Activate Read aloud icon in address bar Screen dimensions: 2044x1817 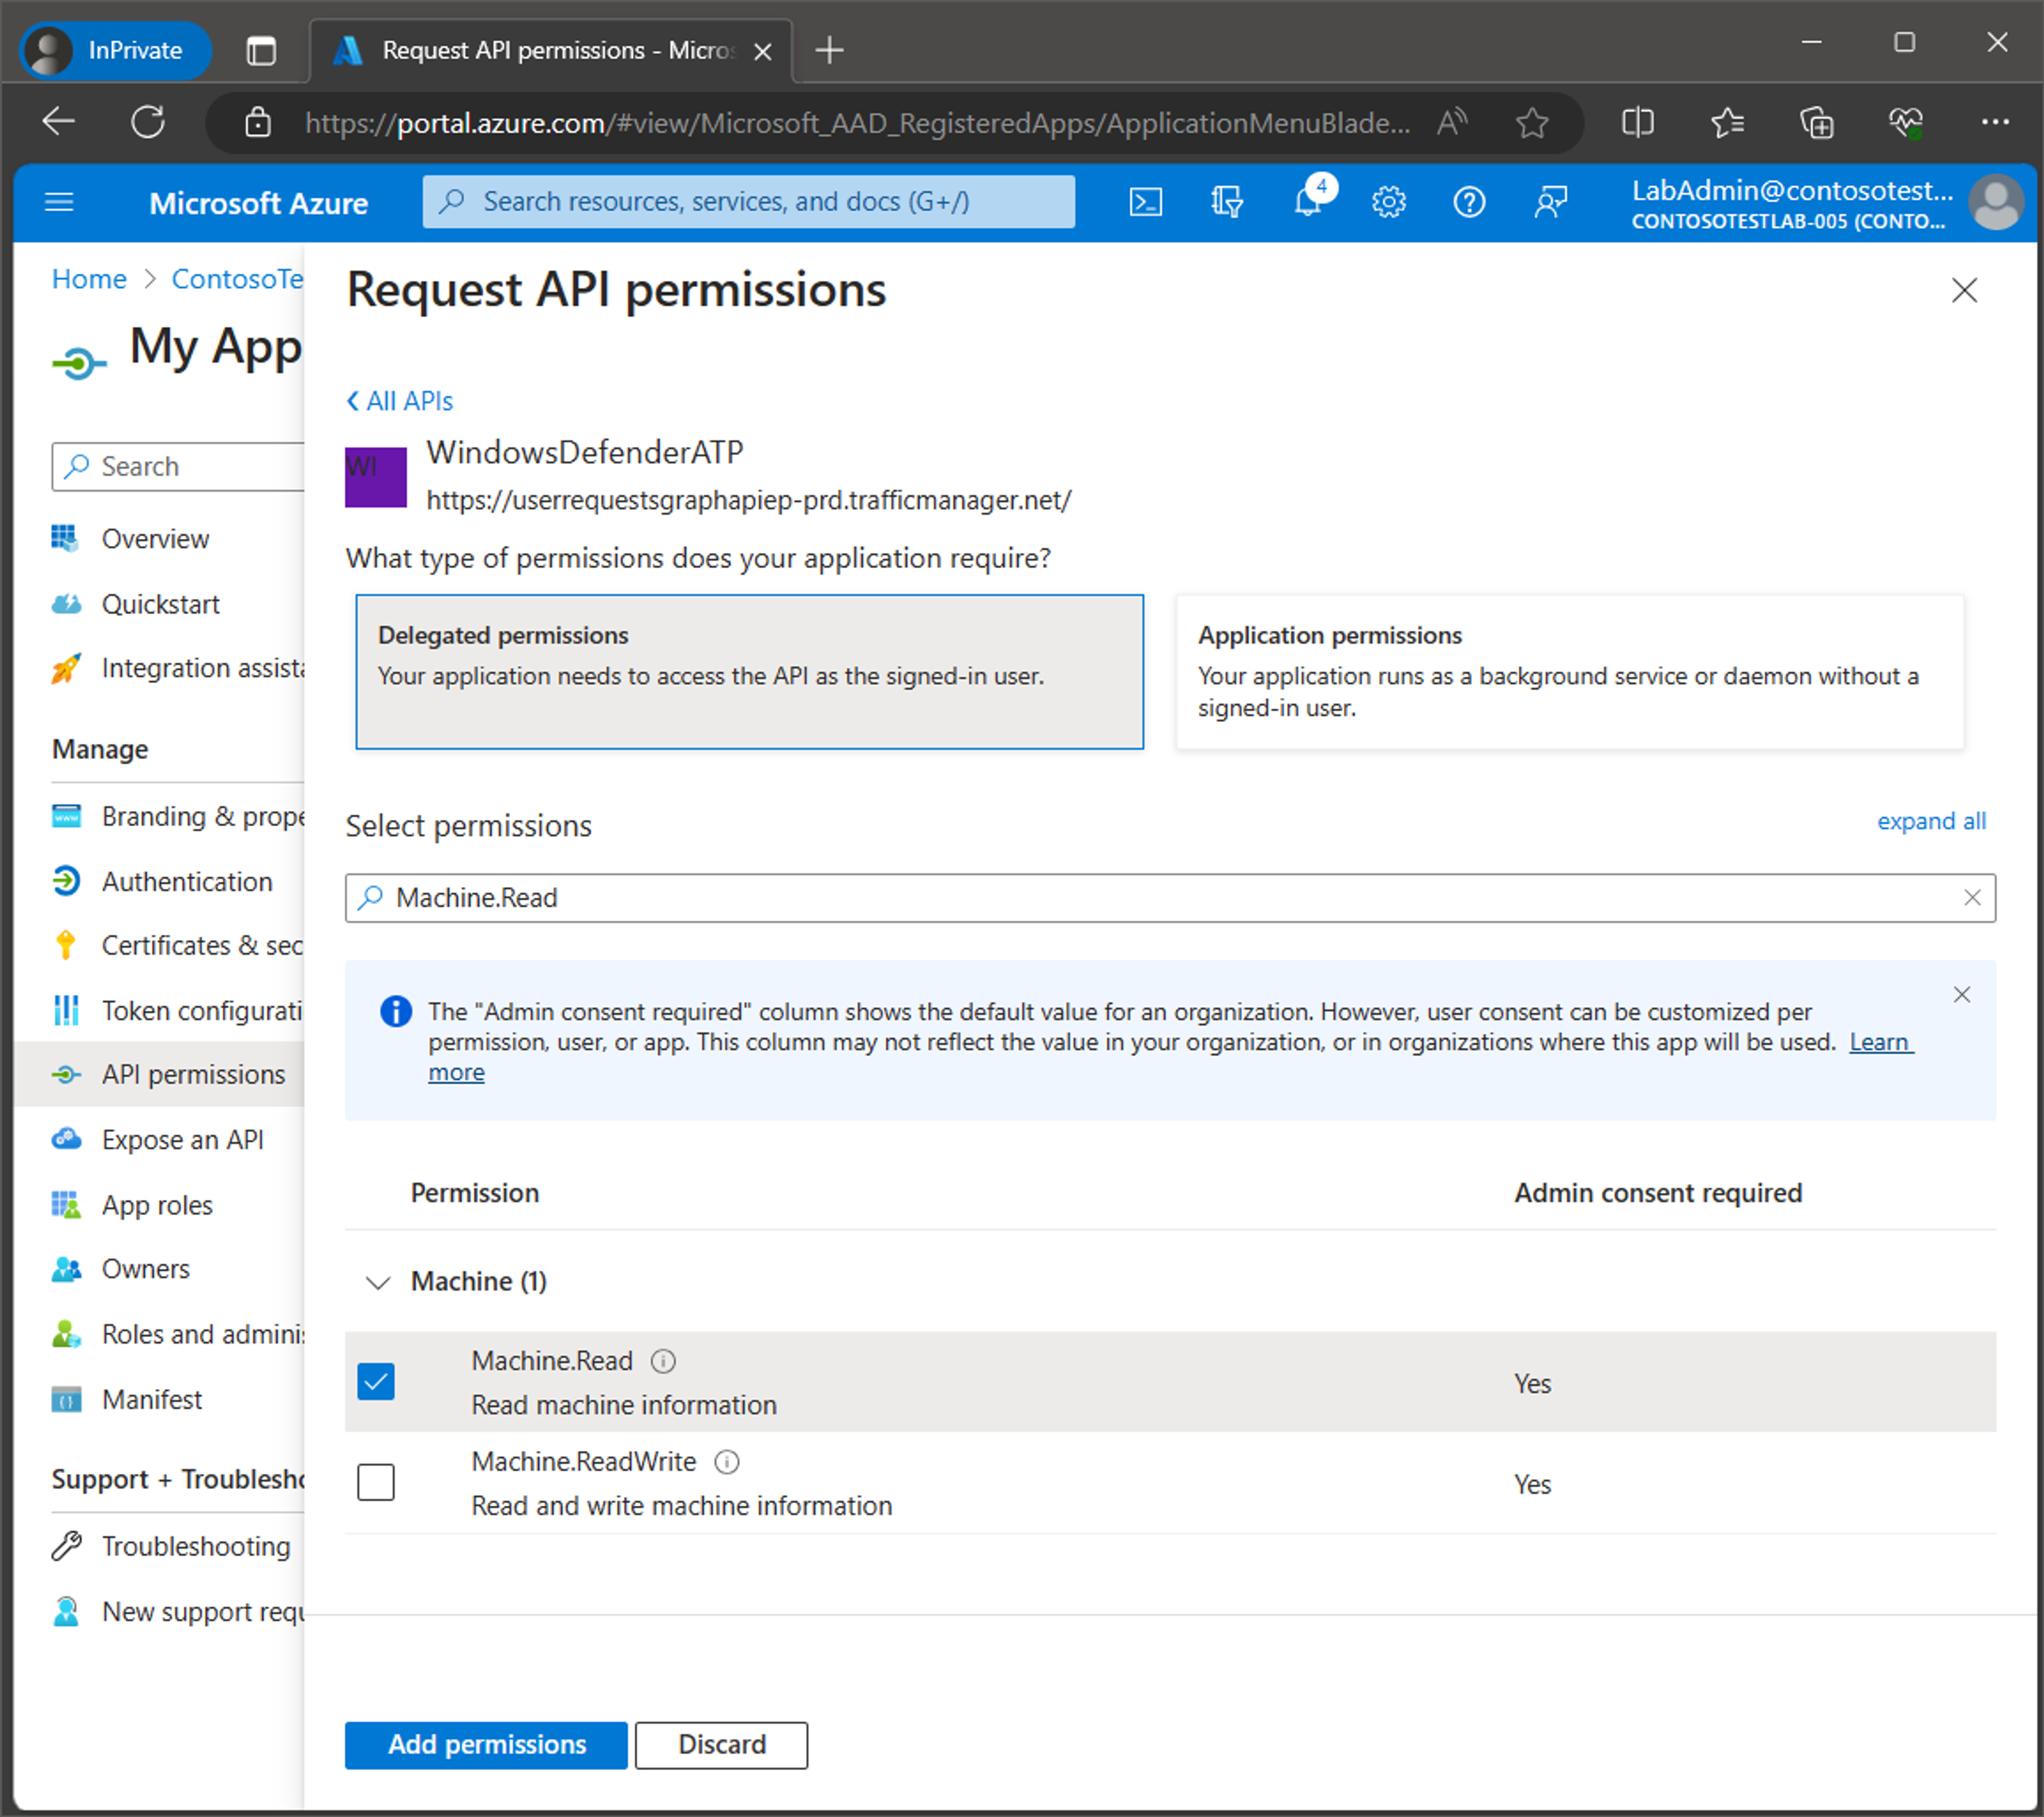(x=1451, y=122)
